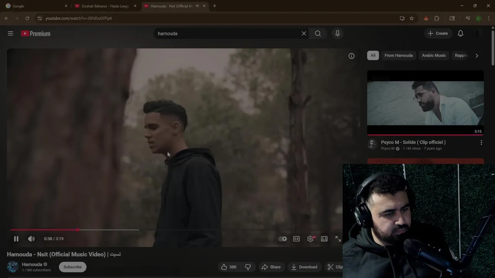Open Hamouda channel avatar
This screenshot has height=278, width=495.
(12, 267)
